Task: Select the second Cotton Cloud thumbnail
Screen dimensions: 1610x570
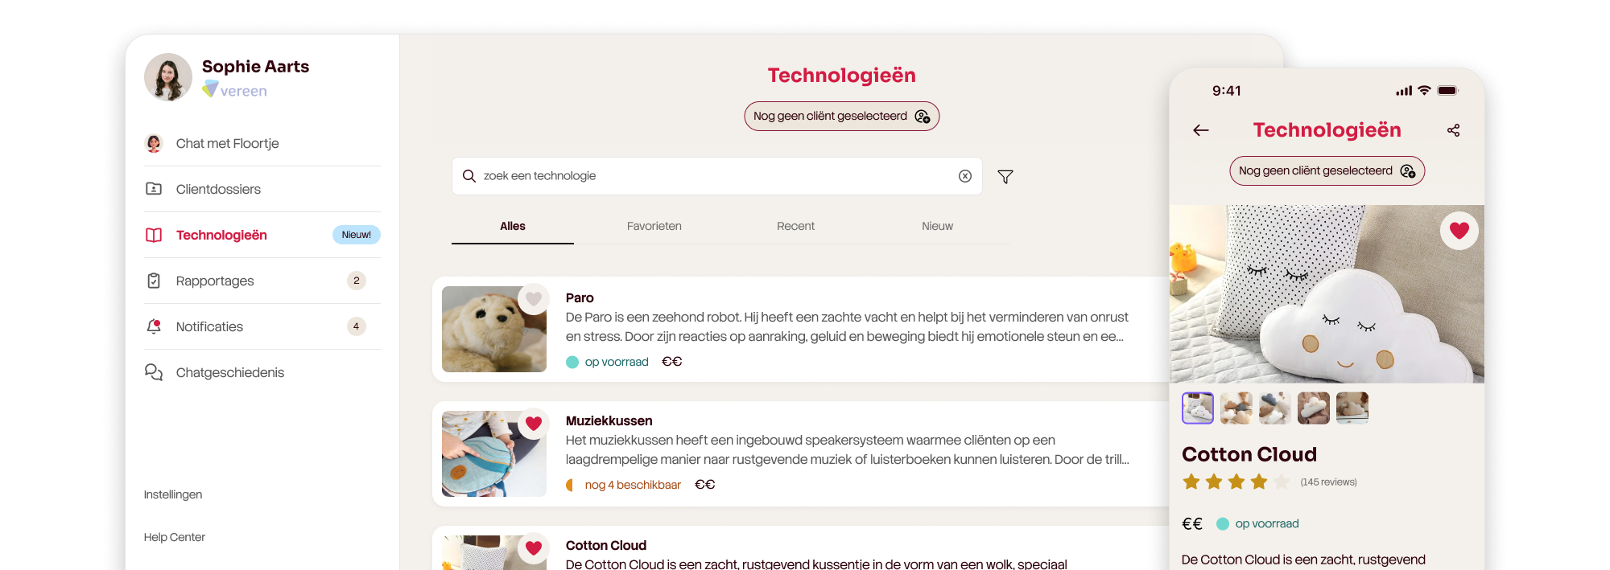Action: pyautogui.click(x=1236, y=408)
